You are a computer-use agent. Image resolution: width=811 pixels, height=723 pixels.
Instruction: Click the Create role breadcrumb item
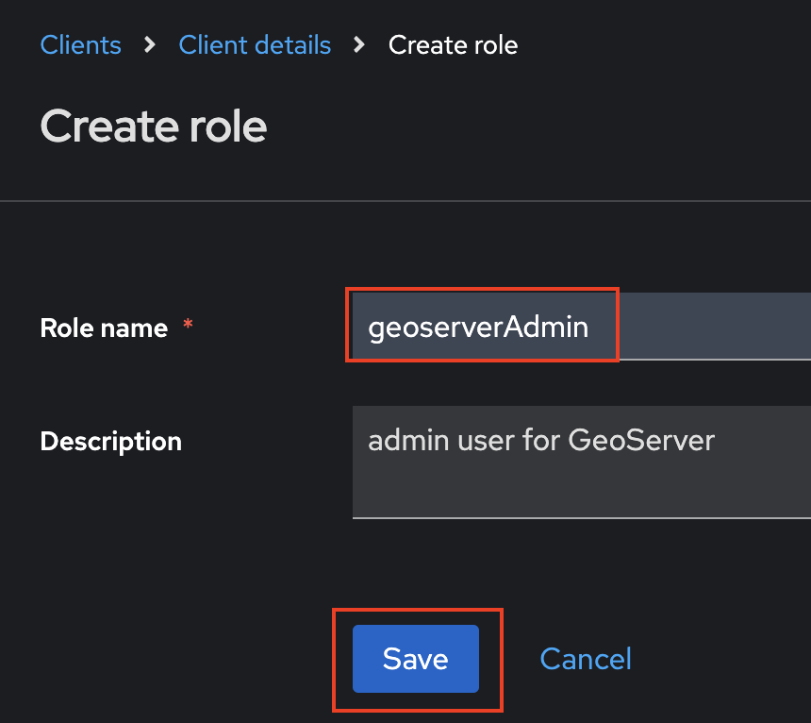pyautogui.click(x=453, y=44)
